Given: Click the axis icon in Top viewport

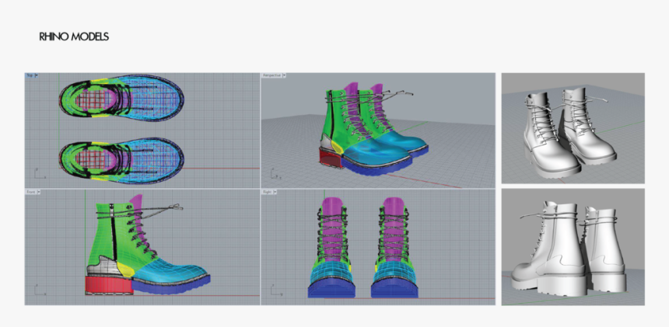Looking at the screenshot, I should [40, 173].
